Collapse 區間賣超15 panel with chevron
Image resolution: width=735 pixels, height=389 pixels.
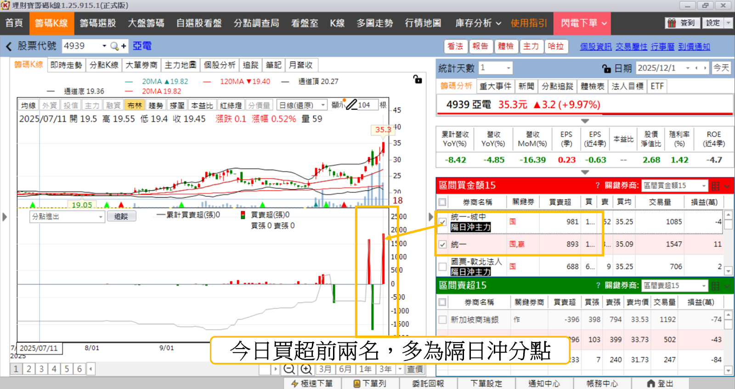pyautogui.click(x=727, y=286)
